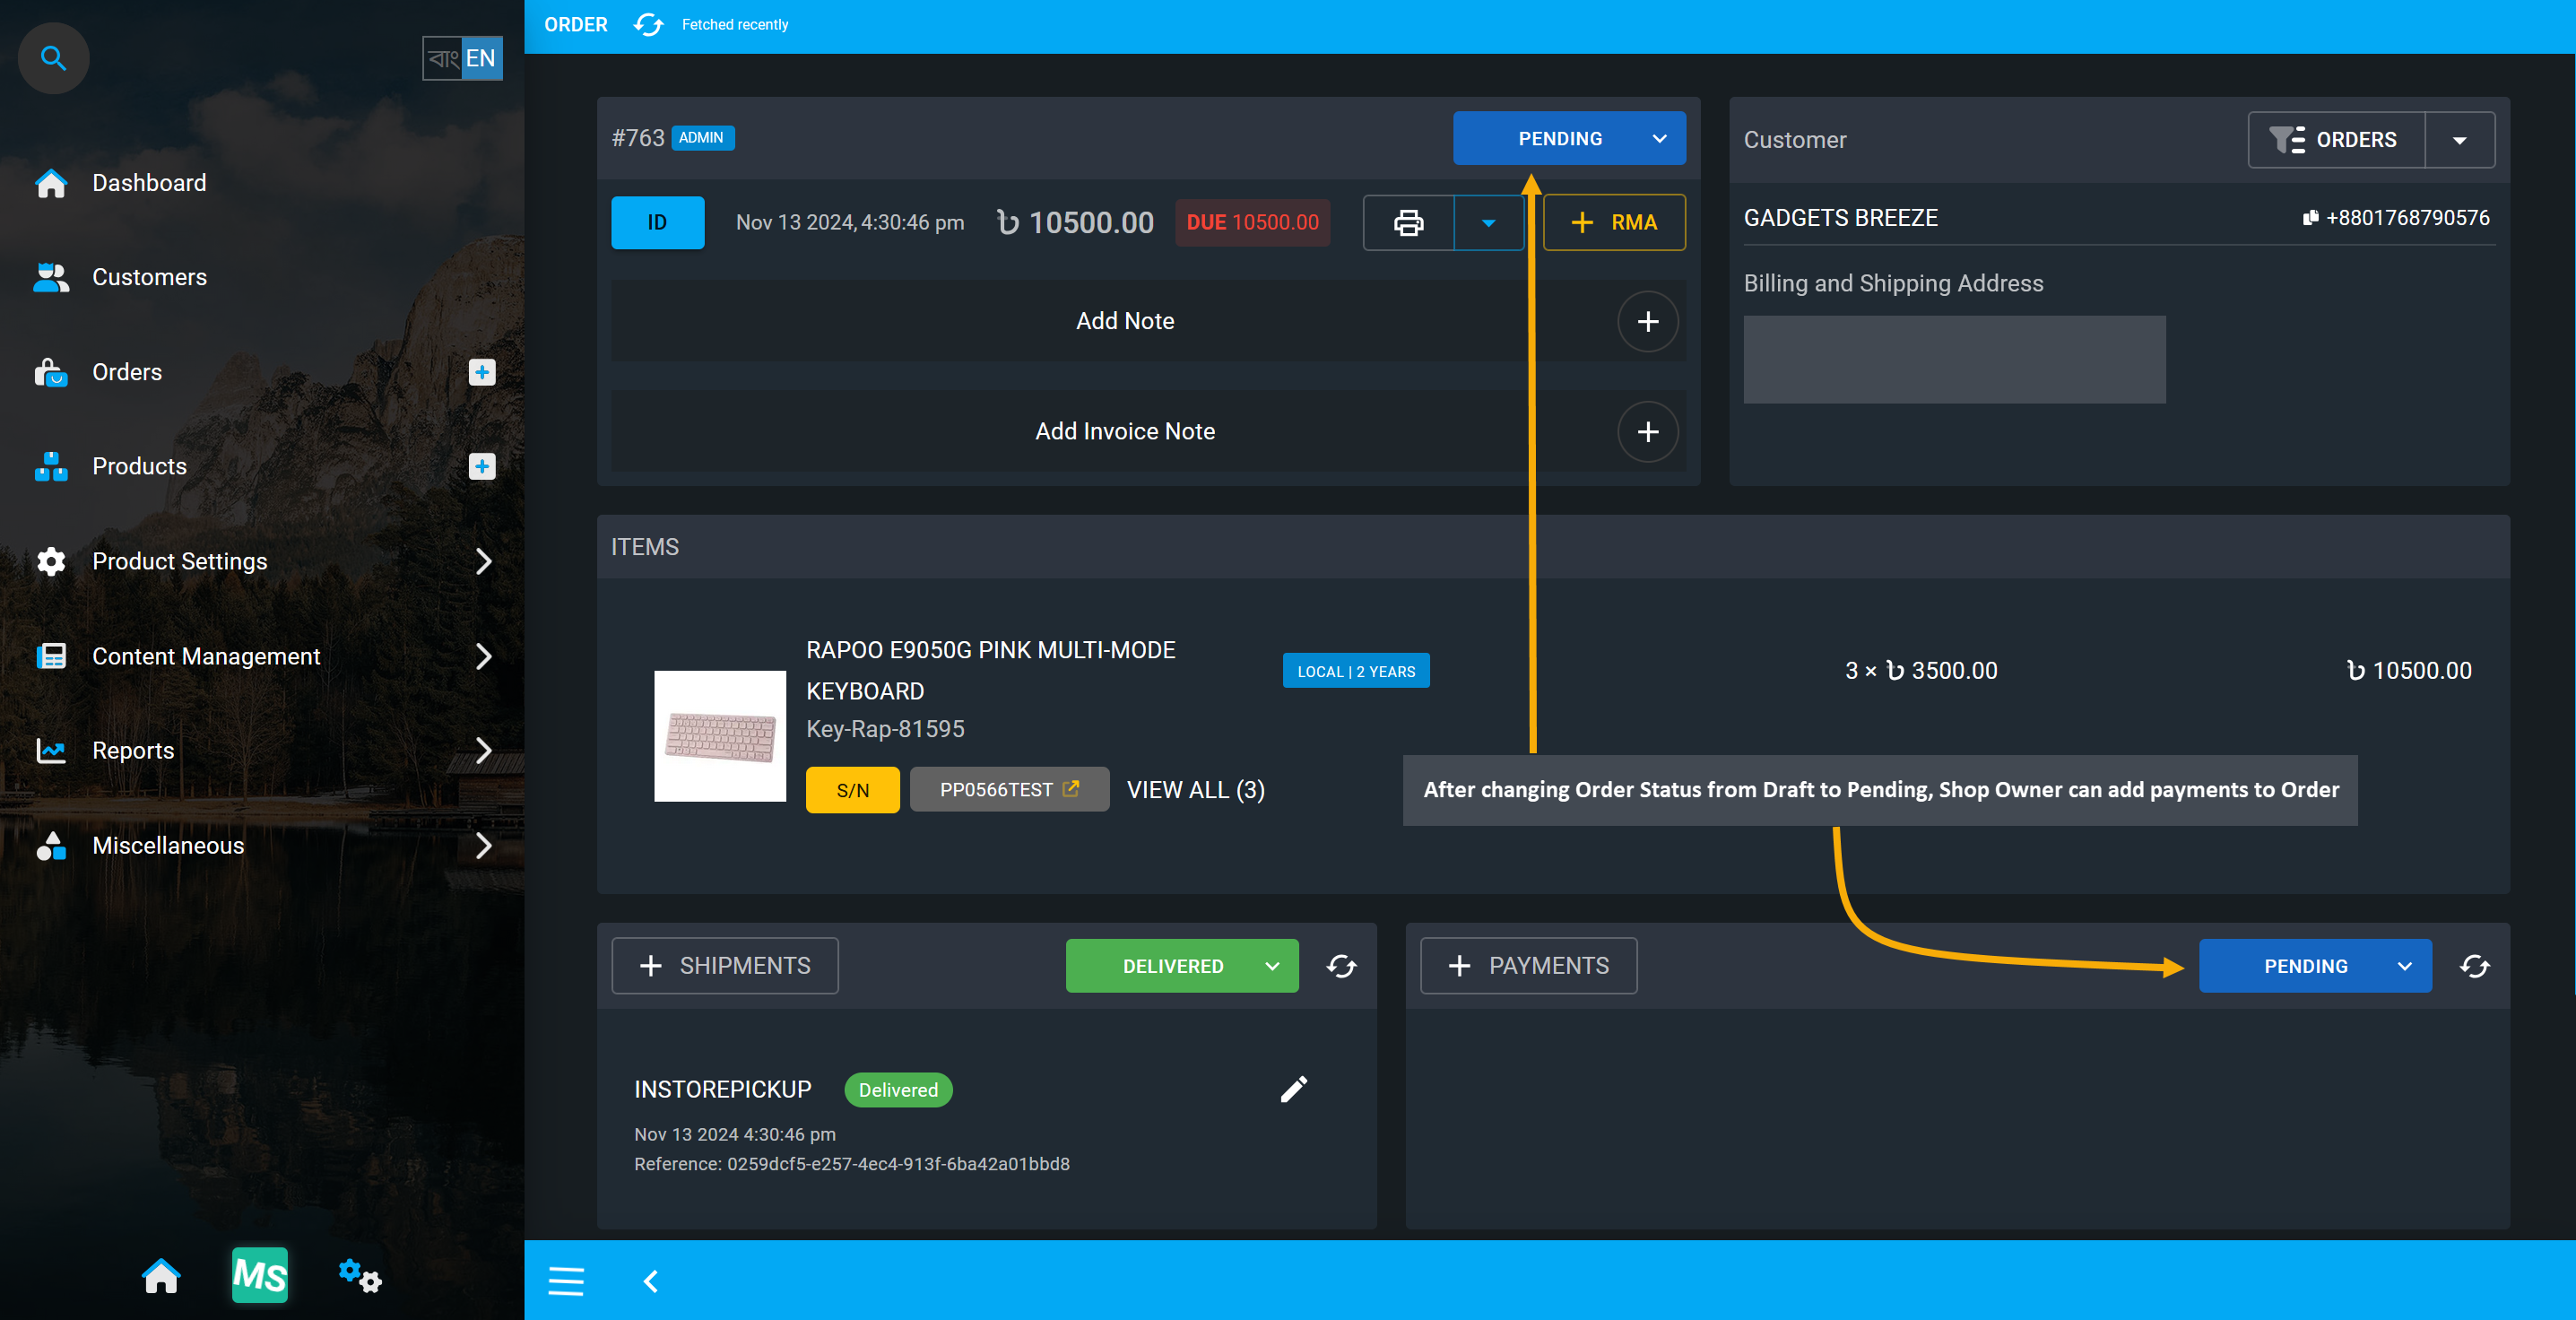Click Add Invoice Note plus button
The width and height of the screenshot is (2576, 1320).
click(1649, 431)
